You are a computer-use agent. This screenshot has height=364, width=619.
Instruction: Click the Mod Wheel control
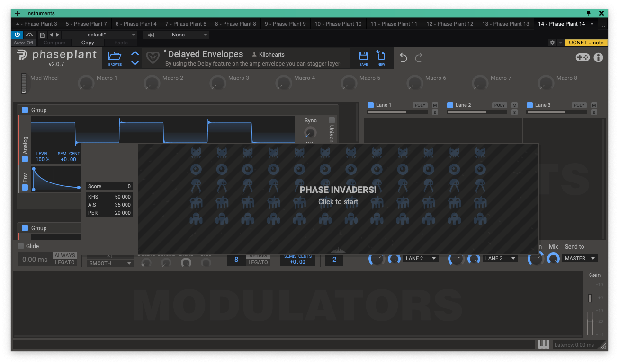point(24,83)
